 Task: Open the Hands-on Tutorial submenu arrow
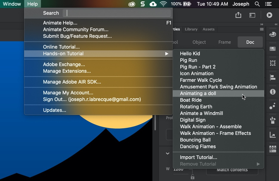tap(167, 54)
